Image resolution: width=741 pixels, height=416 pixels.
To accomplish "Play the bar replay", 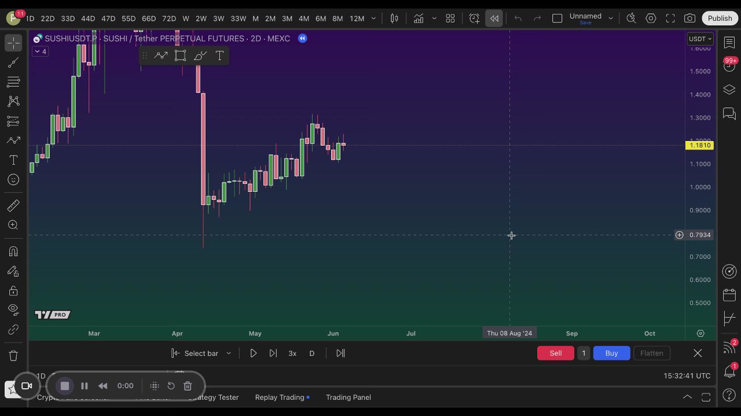I will [x=253, y=353].
